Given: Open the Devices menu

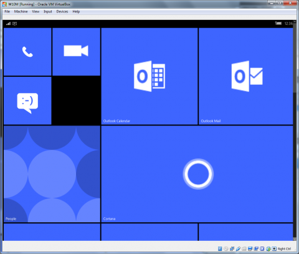Looking at the screenshot, I should [62, 11].
